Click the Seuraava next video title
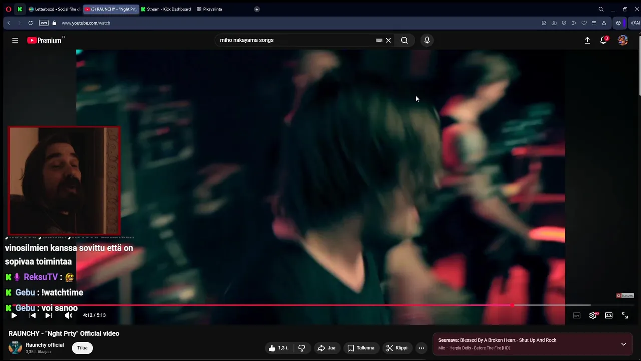641x361 pixels. click(x=508, y=340)
